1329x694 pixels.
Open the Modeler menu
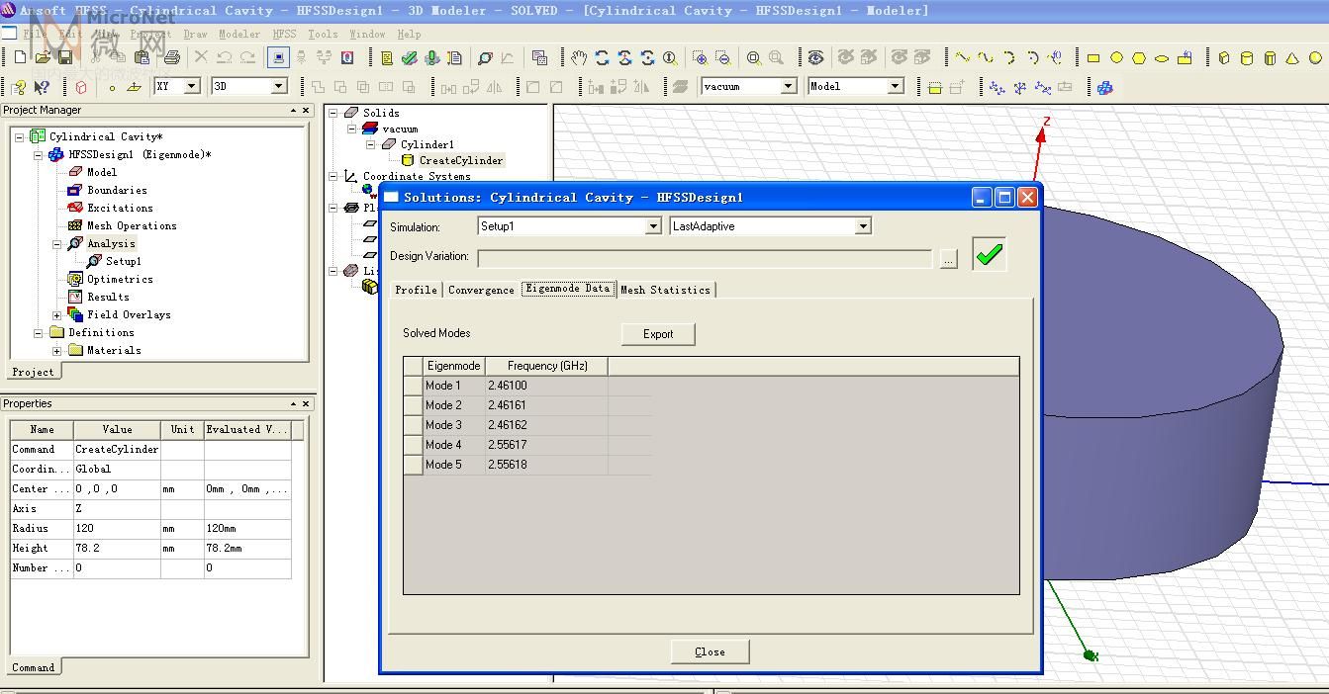tap(239, 34)
